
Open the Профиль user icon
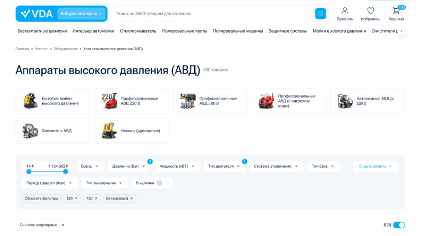point(344,11)
